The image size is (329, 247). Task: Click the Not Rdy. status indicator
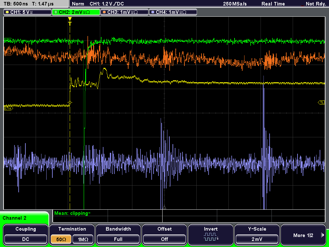316,4
